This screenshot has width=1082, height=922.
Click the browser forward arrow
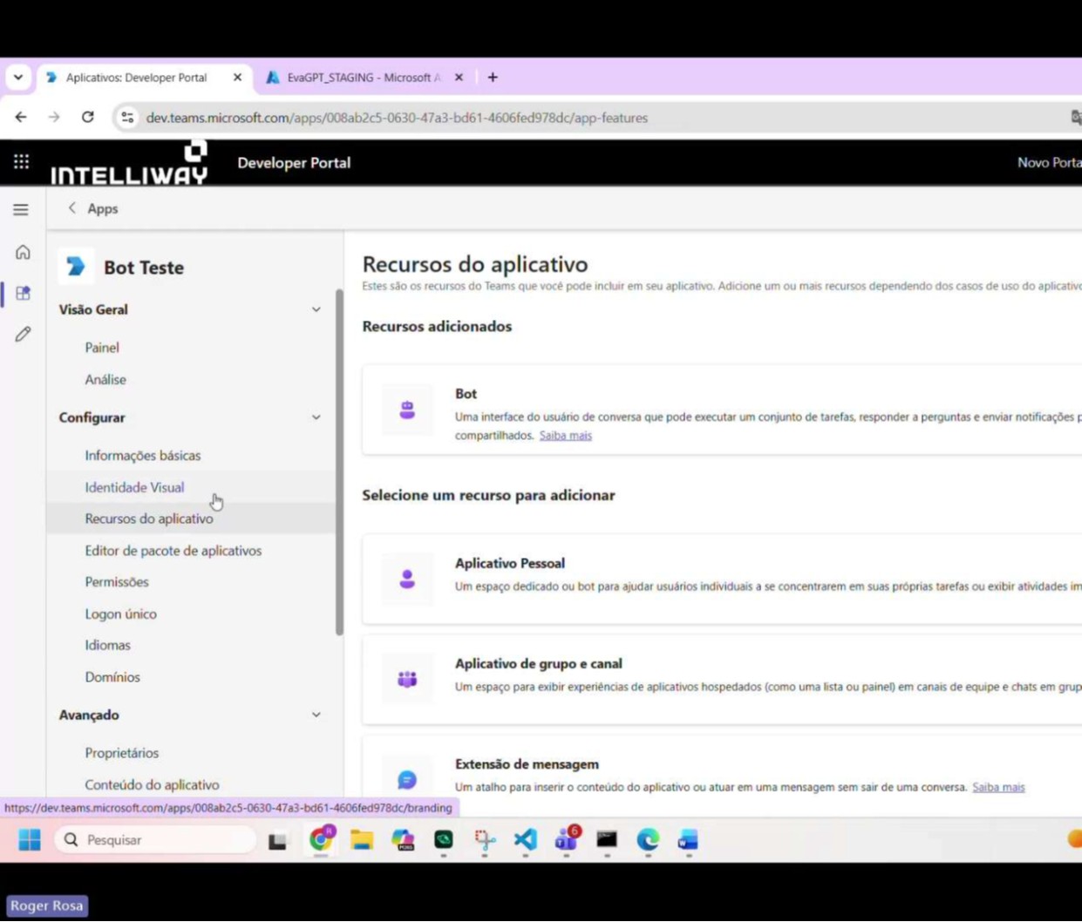pos(54,118)
